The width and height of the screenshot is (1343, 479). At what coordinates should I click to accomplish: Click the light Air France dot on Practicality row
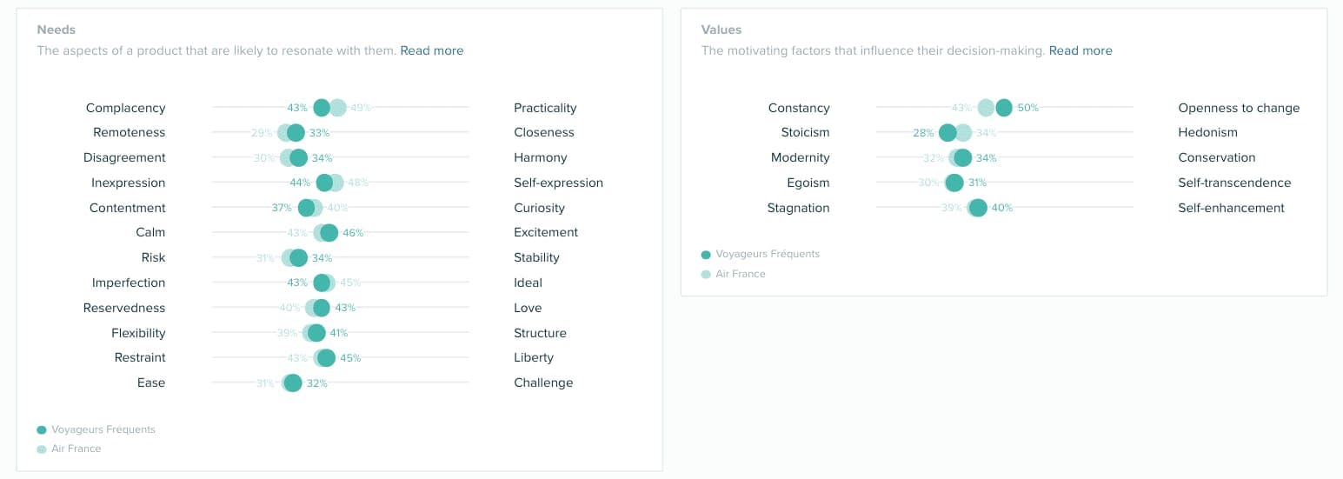click(338, 108)
